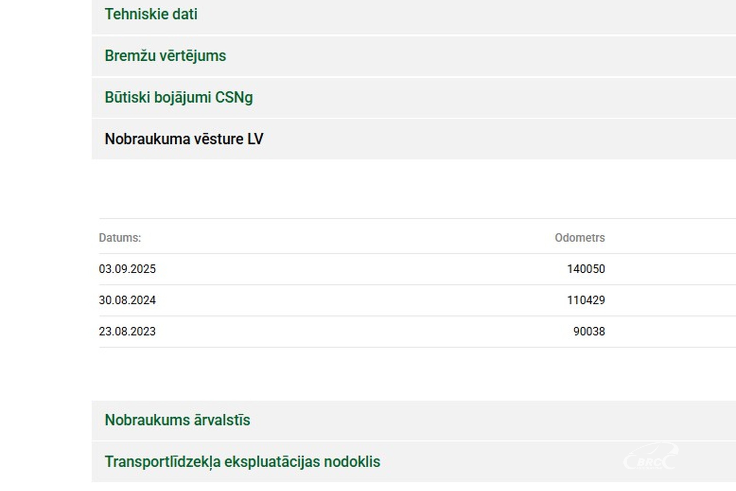Select the 30.08.2024 date entry
Viewport: 736px width, 491px height.
pos(127,300)
